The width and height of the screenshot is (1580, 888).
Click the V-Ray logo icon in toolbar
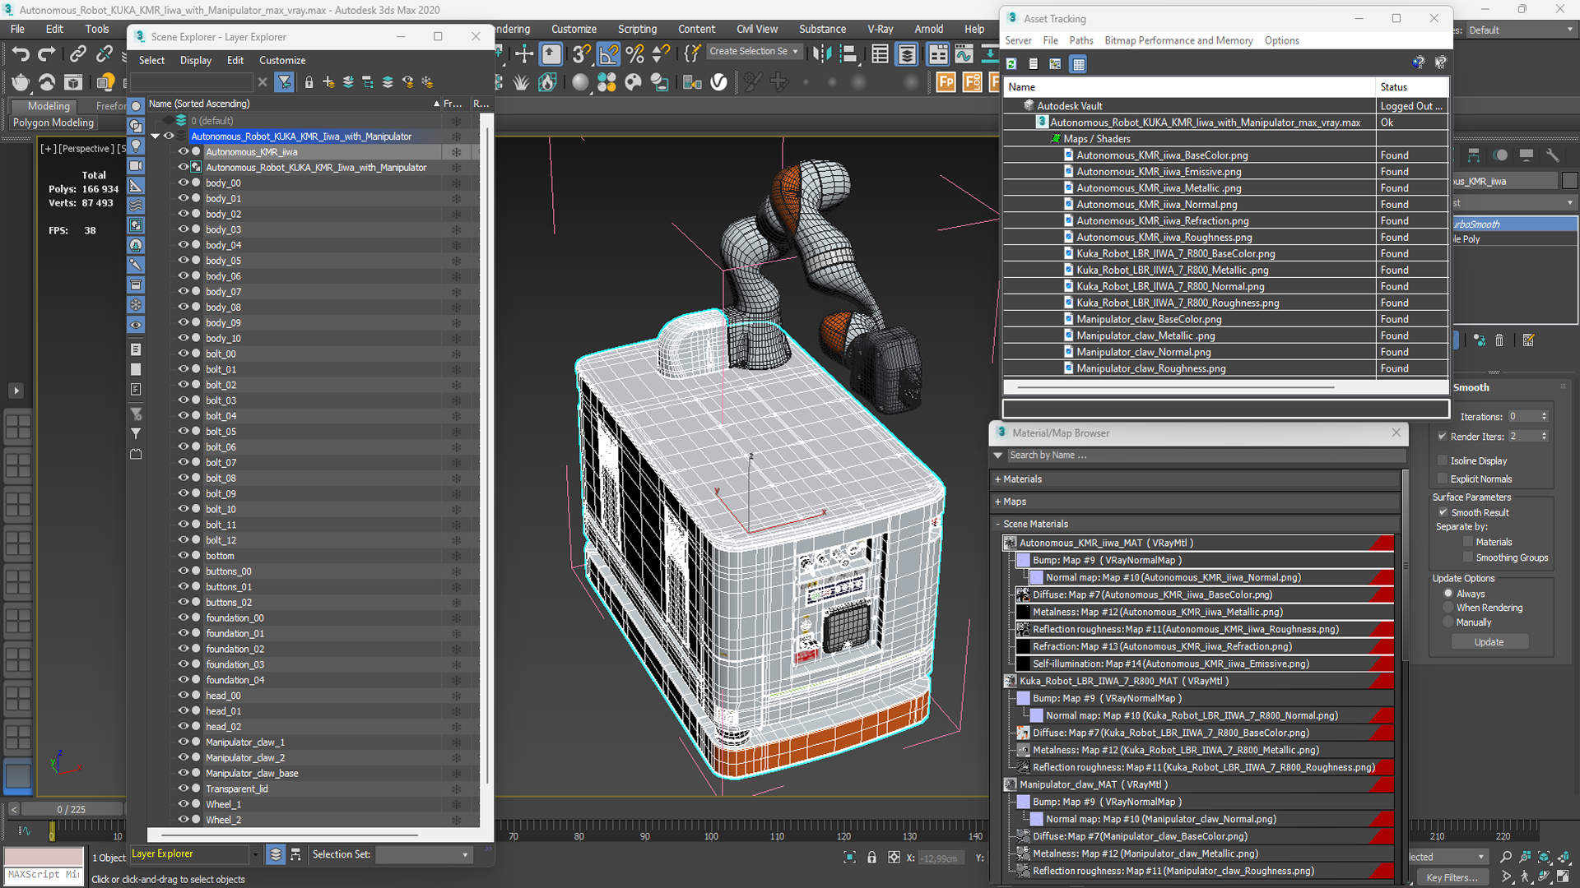pos(718,82)
